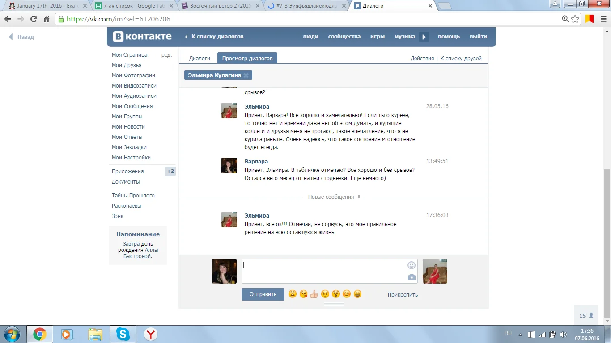Insert the grinning face emoji
Image resolution: width=611 pixels, height=343 pixels.
coord(357,294)
